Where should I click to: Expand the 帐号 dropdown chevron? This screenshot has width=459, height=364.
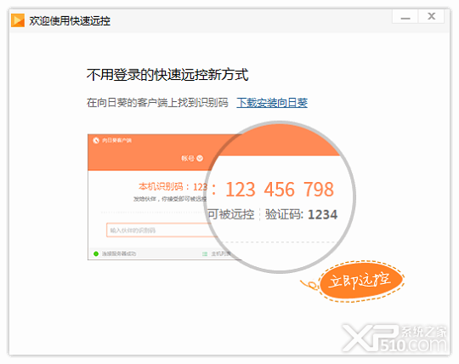pyautogui.click(x=200, y=158)
